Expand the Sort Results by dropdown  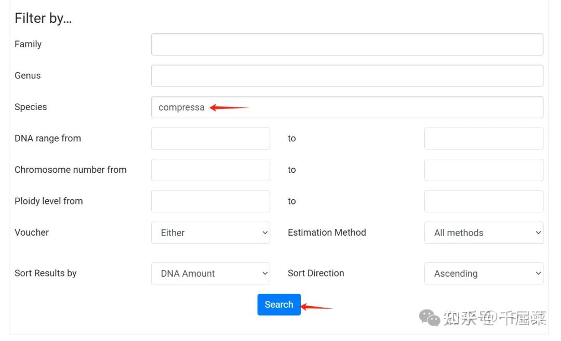[210, 274]
